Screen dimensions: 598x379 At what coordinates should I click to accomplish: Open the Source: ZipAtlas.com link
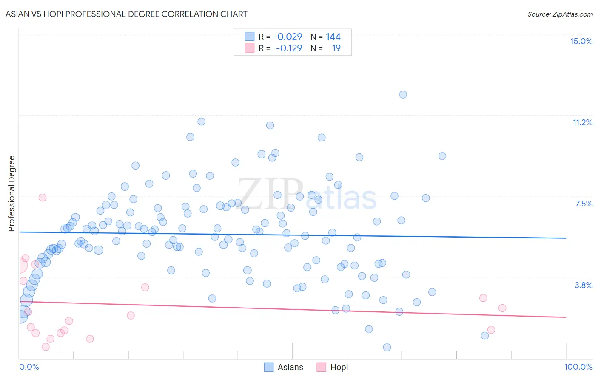pos(560,14)
